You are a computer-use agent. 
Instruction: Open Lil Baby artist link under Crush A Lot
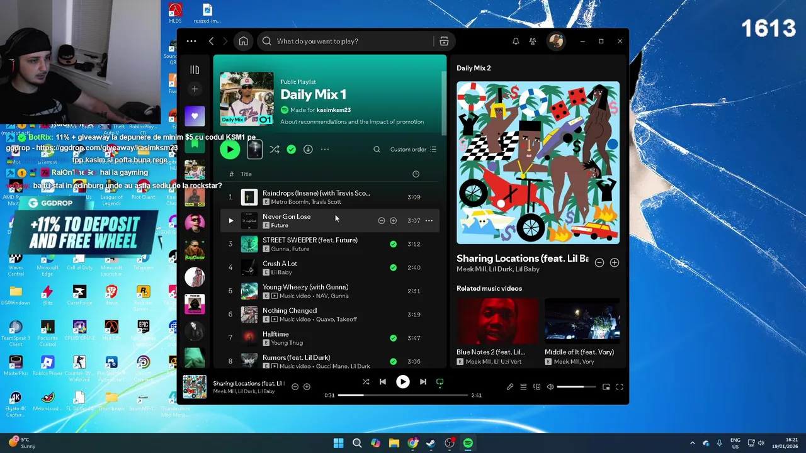pos(281,272)
